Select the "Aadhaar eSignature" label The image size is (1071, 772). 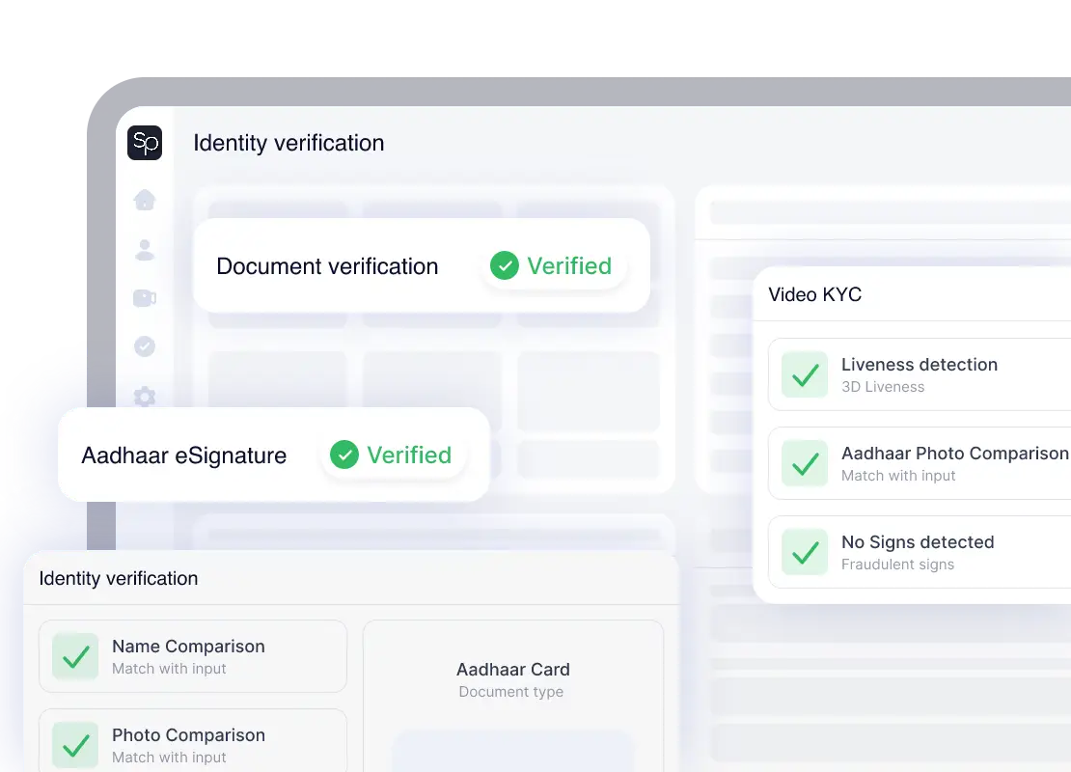click(183, 455)
